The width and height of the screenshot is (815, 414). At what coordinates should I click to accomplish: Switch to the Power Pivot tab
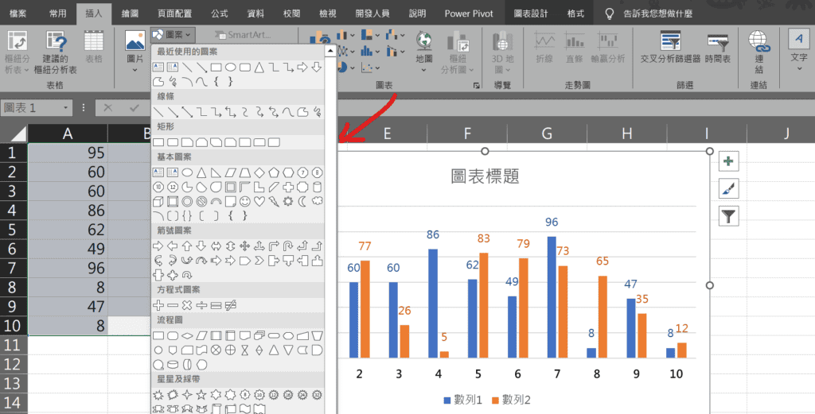pos(468,14)
